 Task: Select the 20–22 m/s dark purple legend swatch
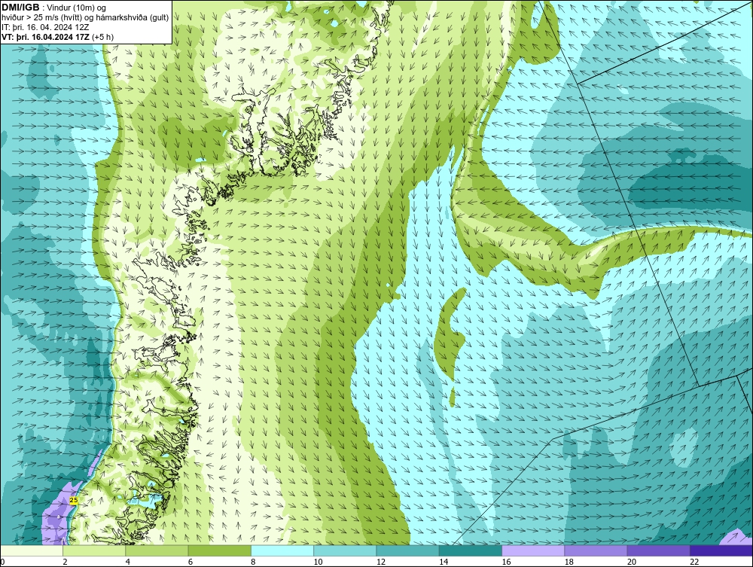click(x=659, y=550)
